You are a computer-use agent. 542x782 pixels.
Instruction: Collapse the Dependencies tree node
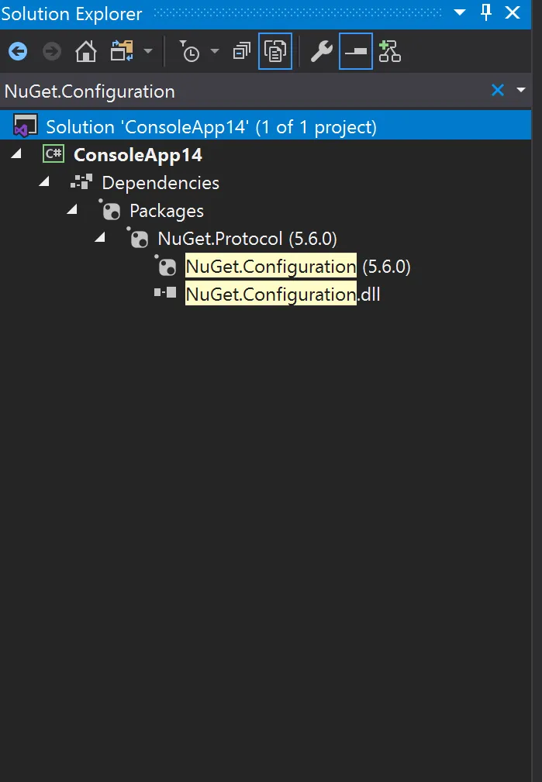point(45,181)
